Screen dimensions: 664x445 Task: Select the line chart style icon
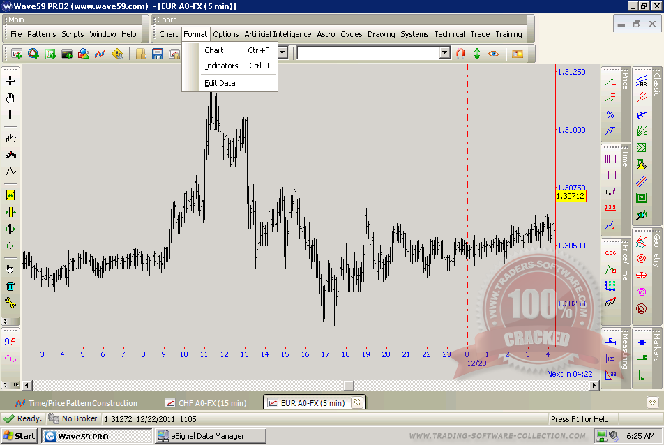[10, 172]
